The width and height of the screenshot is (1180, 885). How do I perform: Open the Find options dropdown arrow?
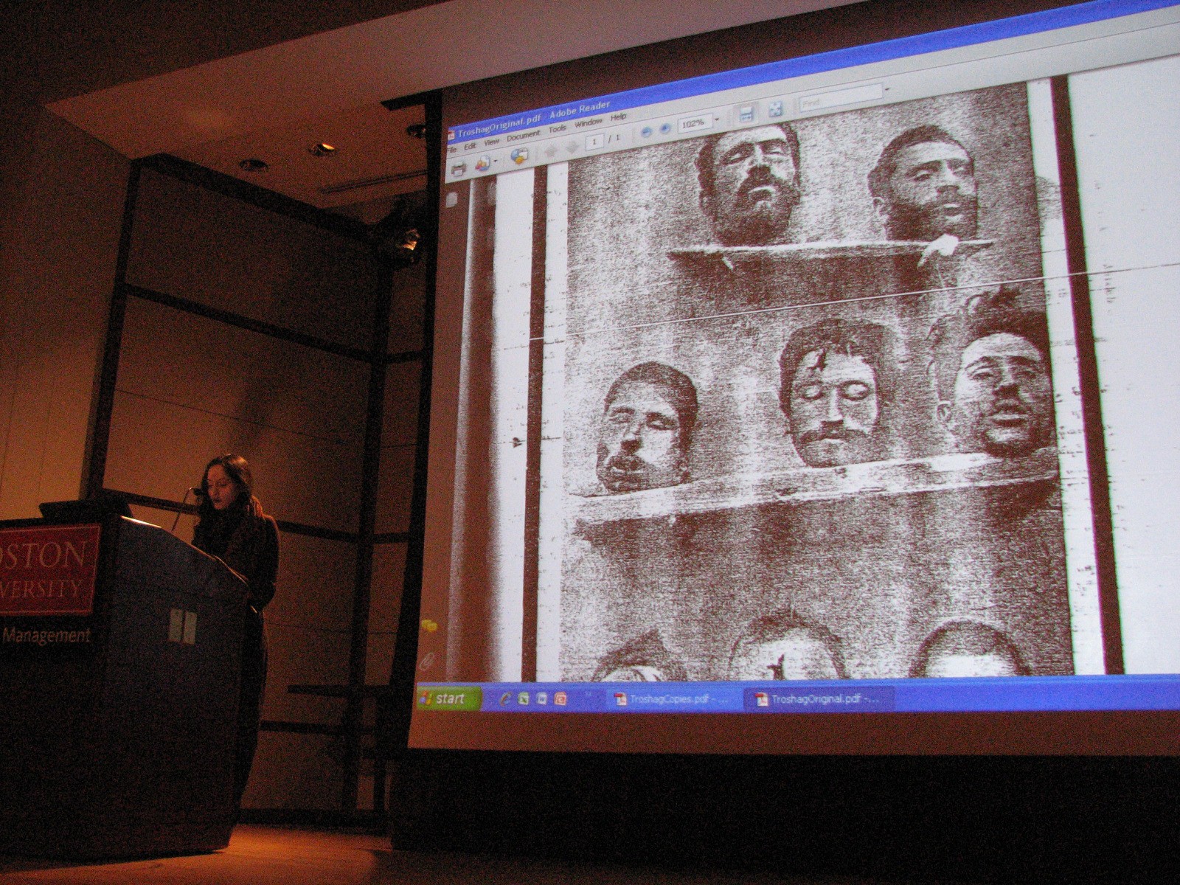pyautogui.click(x=888, y=90)
